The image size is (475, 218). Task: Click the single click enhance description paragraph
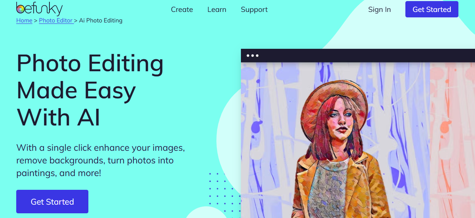click(x=101, y=161)
